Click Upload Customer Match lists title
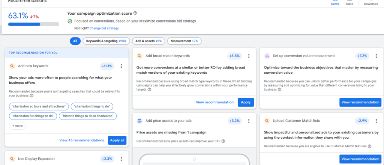Image resolution: width=384 pixels, height=165 pixels. (x=296, y=121)
